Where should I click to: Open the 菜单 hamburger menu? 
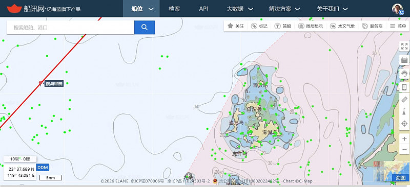pyautogui.click(x=398, y=26)
